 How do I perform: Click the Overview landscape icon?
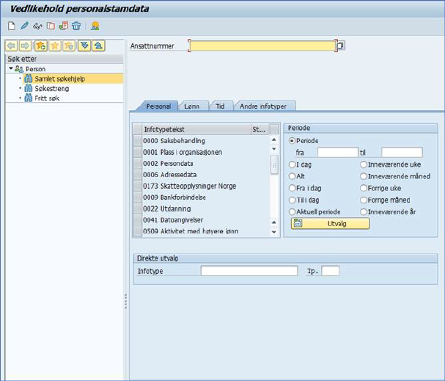(x=95, y=26)
